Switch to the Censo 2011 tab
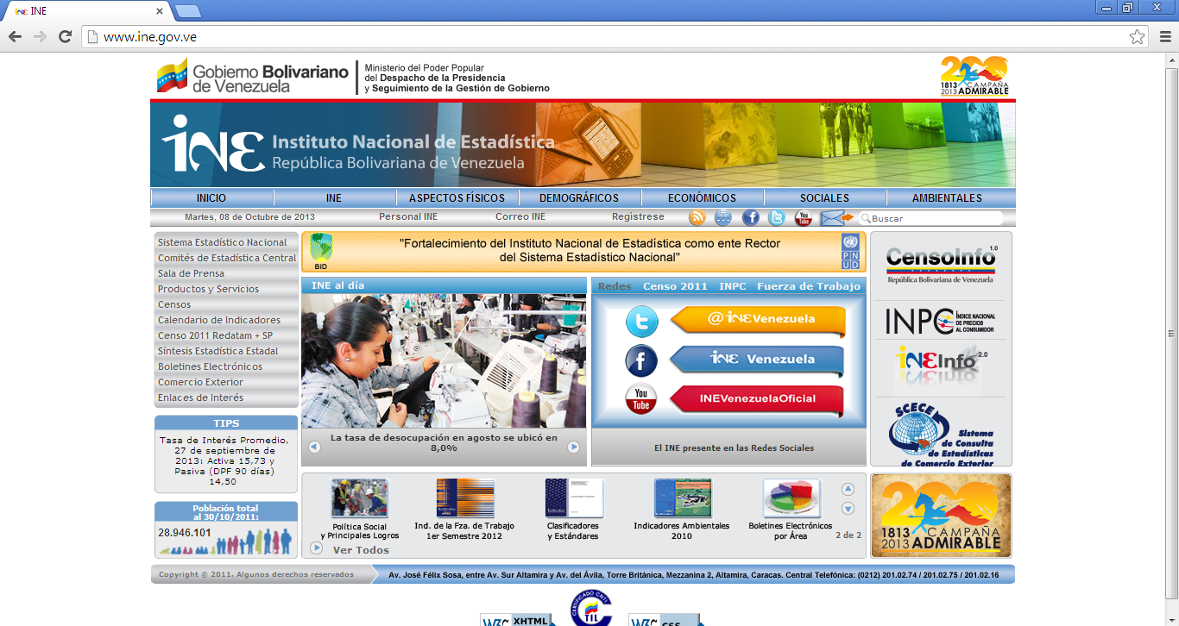1179x626 pixels. (x=675, y=286)
